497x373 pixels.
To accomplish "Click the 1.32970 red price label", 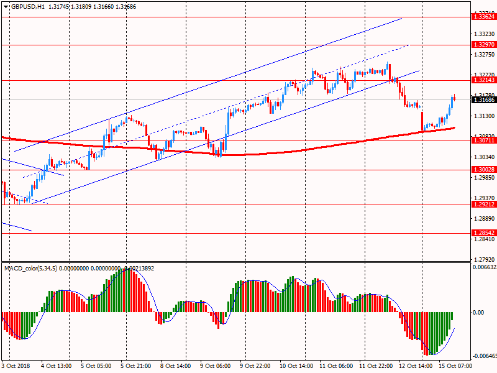I will [483, 45].
